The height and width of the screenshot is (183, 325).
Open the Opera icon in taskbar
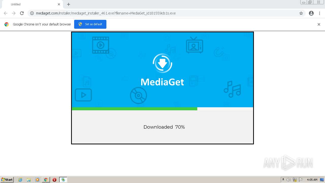[54, 180]
